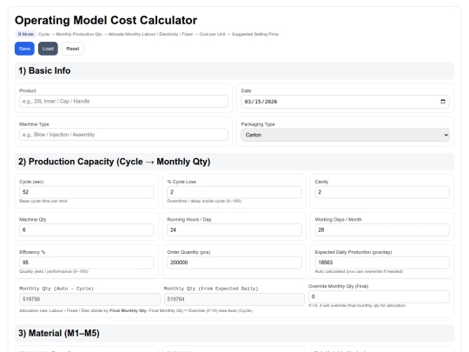
Task: Select the B Mode badge
Action: [26, 34]
